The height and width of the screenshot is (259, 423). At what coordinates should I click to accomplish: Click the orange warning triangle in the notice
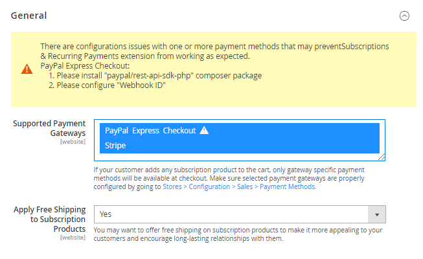coord(27,69)
